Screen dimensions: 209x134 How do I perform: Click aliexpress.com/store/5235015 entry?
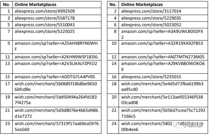[151, 77]
